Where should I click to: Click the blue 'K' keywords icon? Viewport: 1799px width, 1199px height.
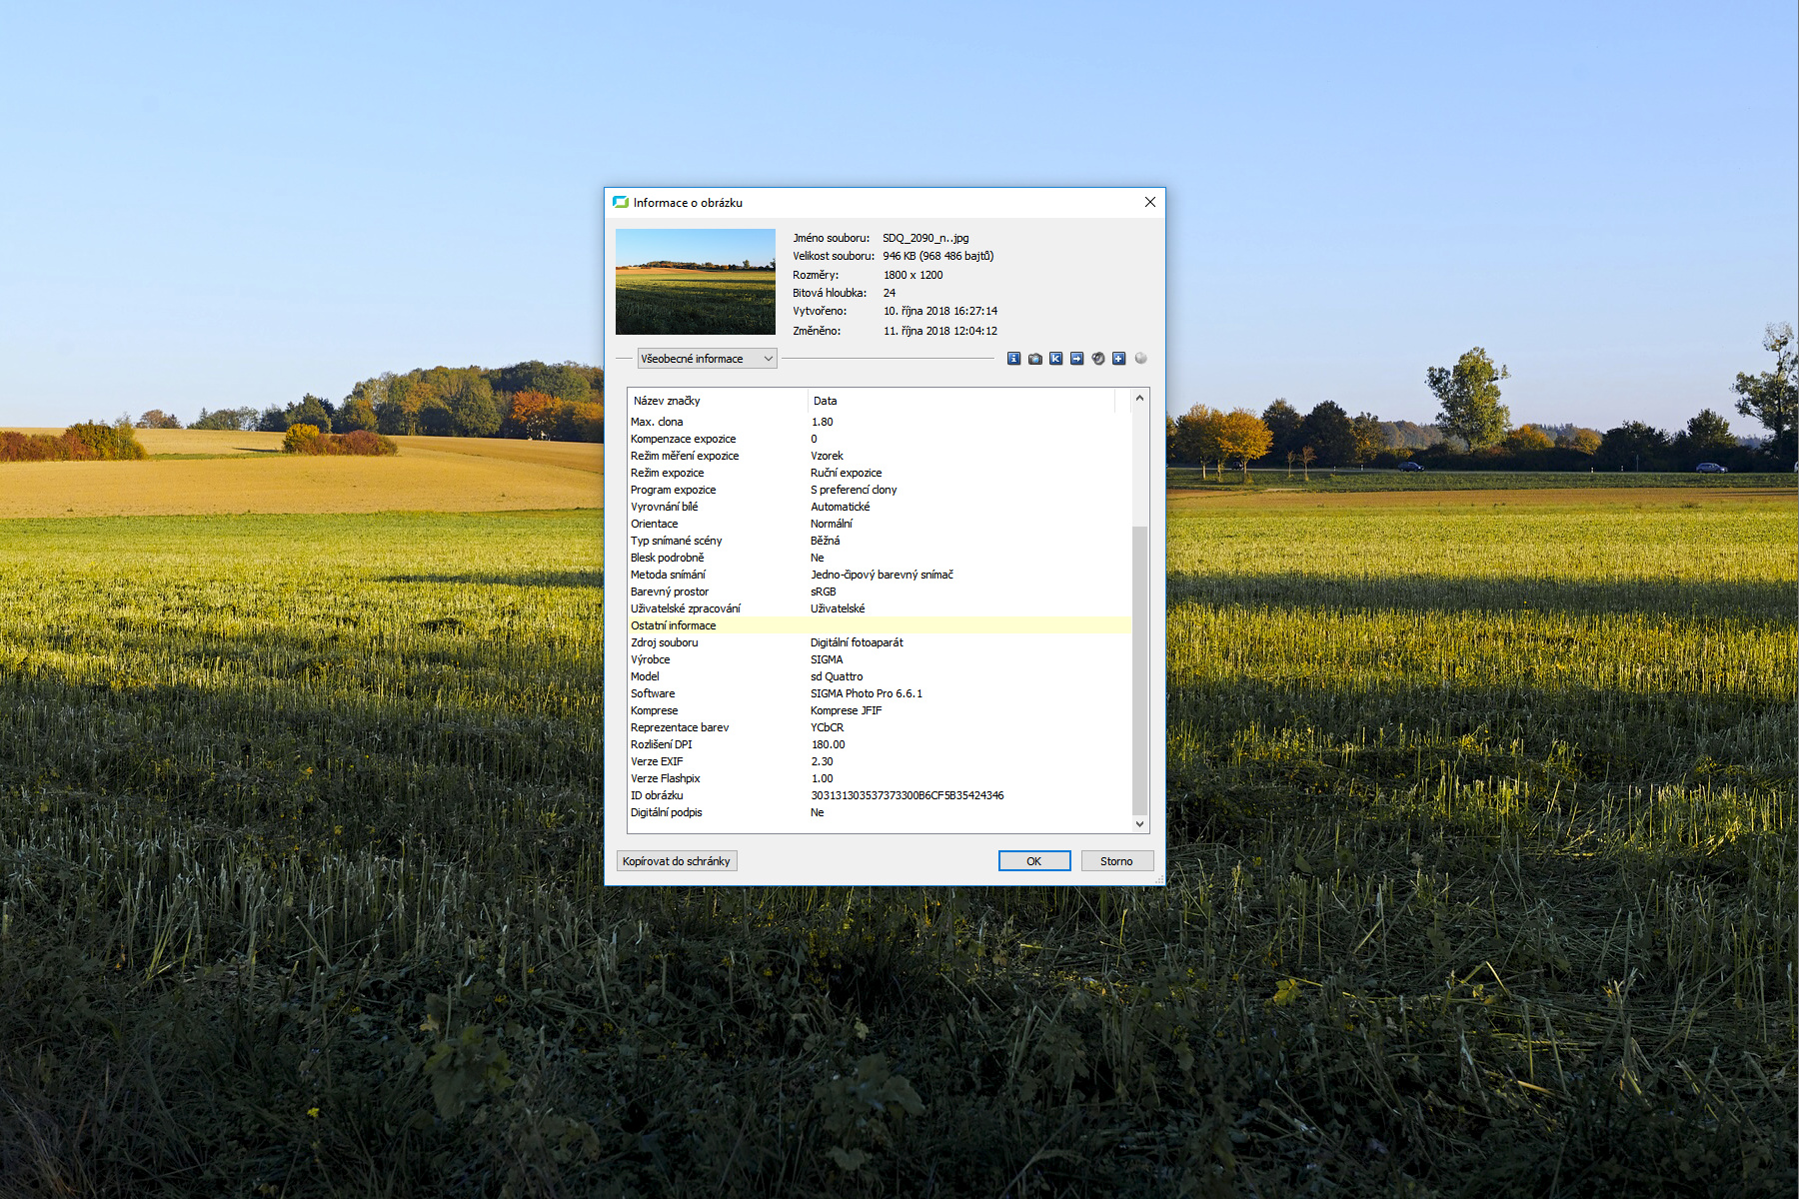click(1055, 359)
